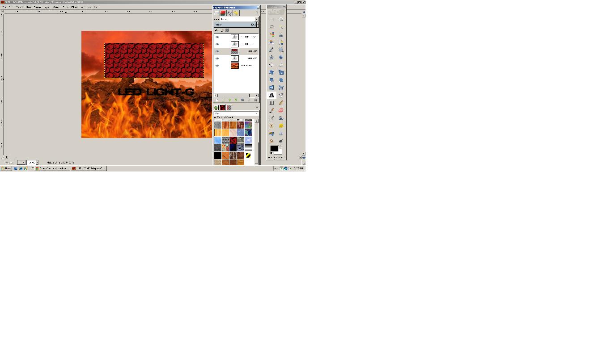Click the black foreground color swatch
Image resolution: width=611 pixels, height=343 pixels.
[274, 148]
